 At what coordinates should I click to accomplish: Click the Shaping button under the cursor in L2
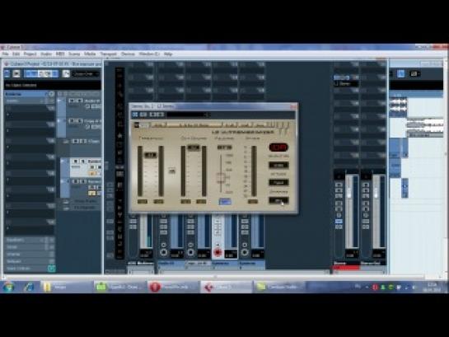[278, 200]
